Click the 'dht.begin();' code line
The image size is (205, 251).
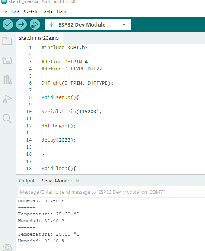pos(58,126)
